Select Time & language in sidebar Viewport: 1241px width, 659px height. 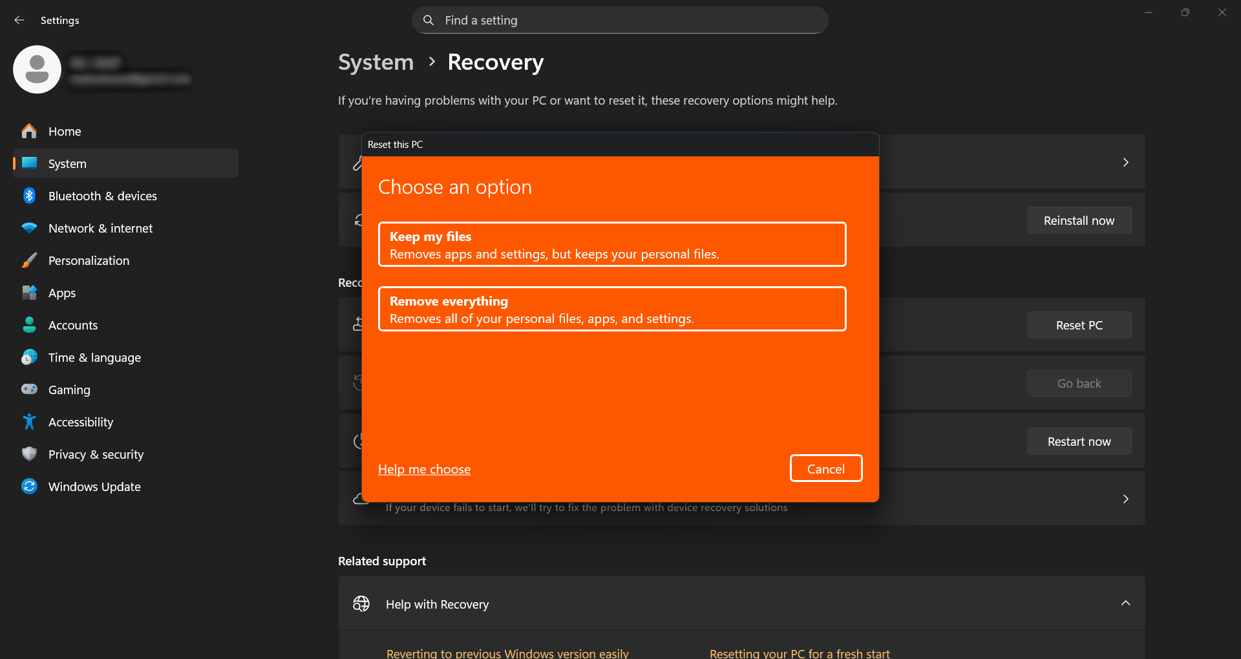tap(94, 357)
